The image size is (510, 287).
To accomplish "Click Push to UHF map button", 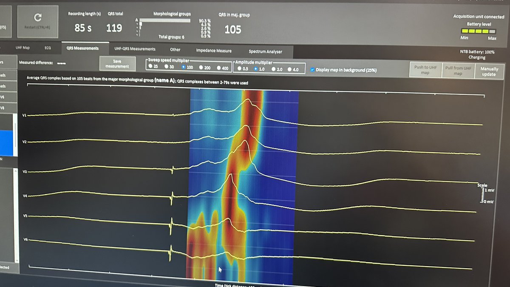I will pos(425,70).
